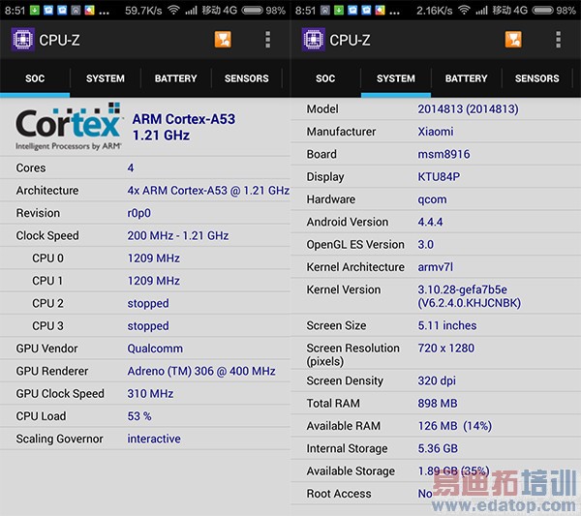
Task: Tap Board value msm8916
Action: 443,154
